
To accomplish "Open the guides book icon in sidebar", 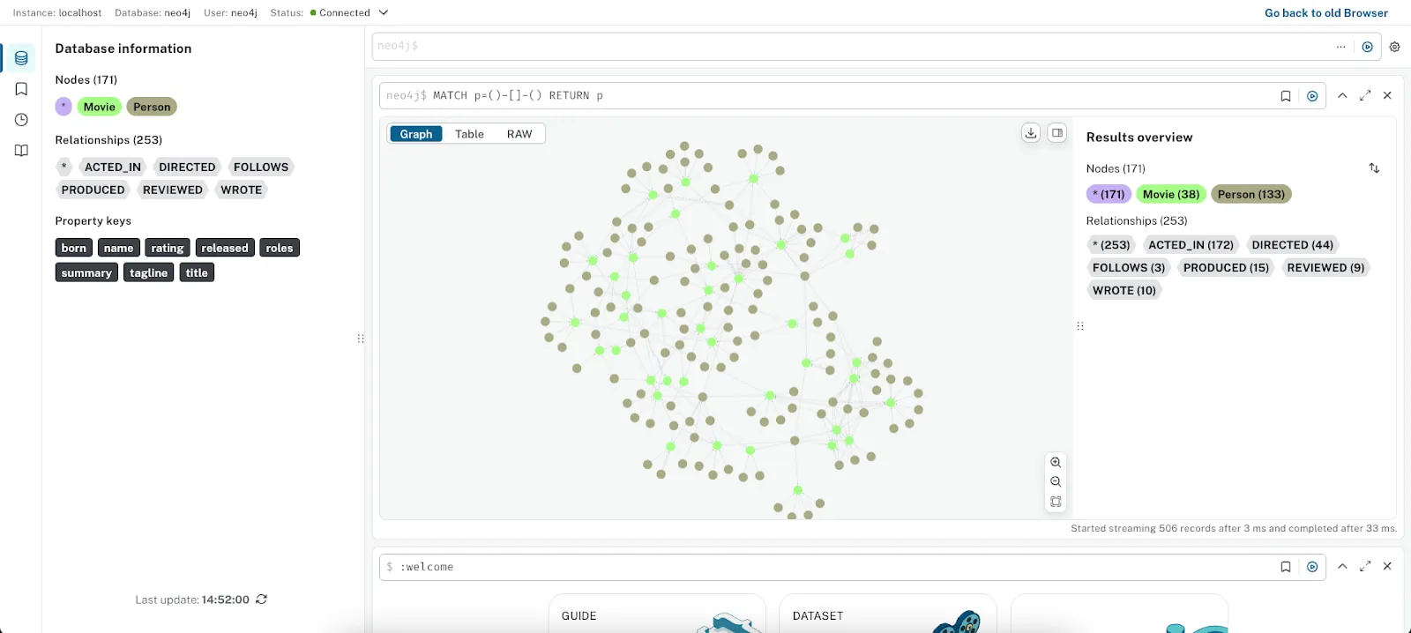I will pos(21,151).
